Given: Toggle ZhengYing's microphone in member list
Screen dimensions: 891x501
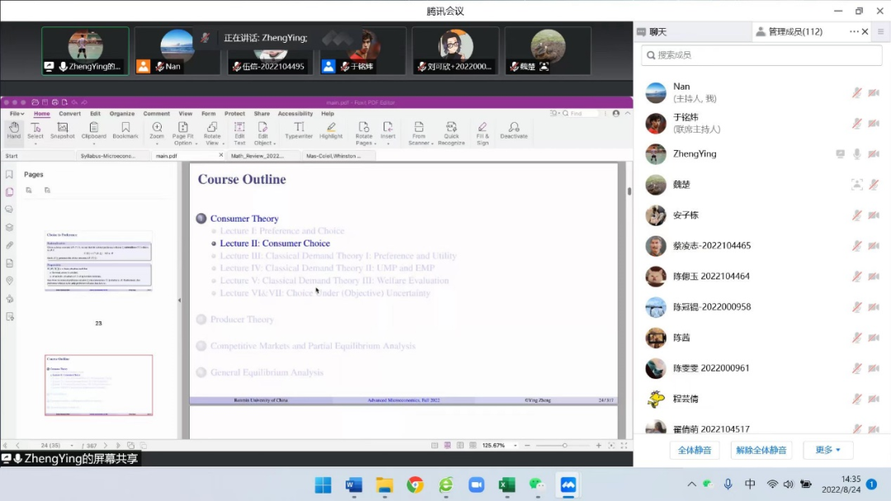Looking at the screenshot, I should [857, 154].
